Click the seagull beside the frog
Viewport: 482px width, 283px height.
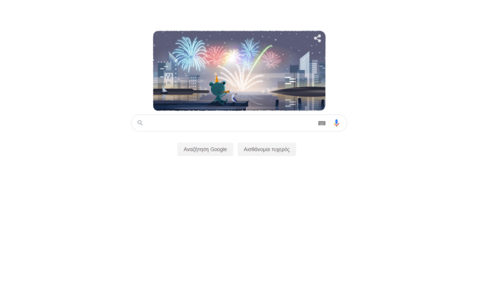[x=234, y=99]
